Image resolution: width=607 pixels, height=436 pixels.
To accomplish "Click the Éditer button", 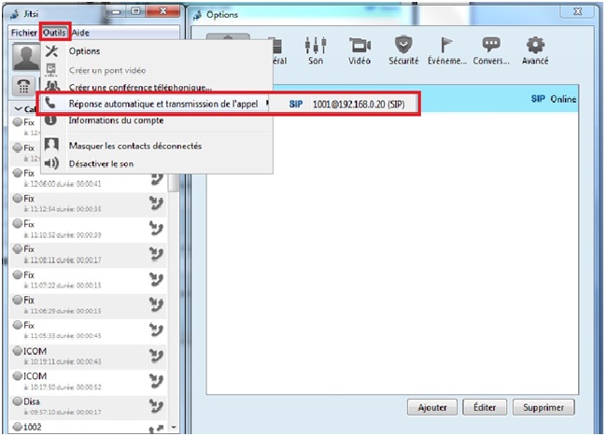I will tap(485, 408).
